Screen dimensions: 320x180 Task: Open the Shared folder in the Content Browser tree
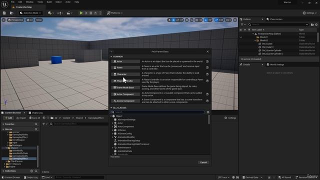point(14,148)
